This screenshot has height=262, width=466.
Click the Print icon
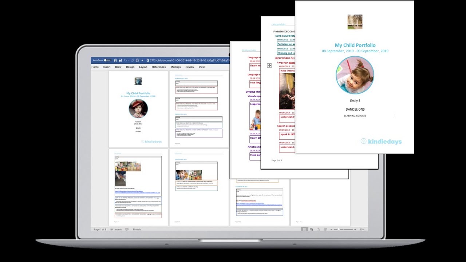coord(137,60)
